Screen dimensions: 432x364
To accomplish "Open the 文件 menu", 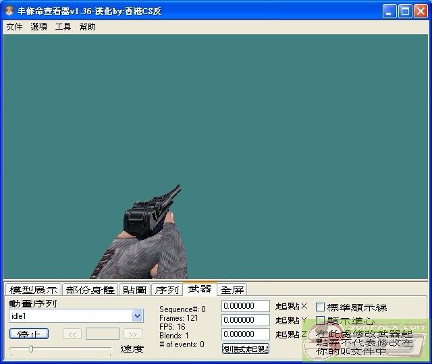I will [x=14, y=27].
